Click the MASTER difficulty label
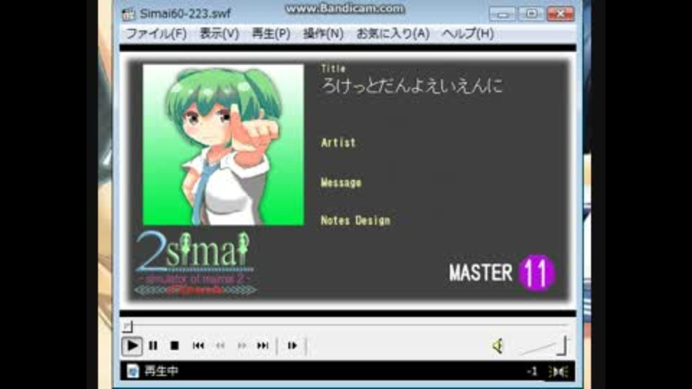The image size is (692, 389). tap(481, 273)
